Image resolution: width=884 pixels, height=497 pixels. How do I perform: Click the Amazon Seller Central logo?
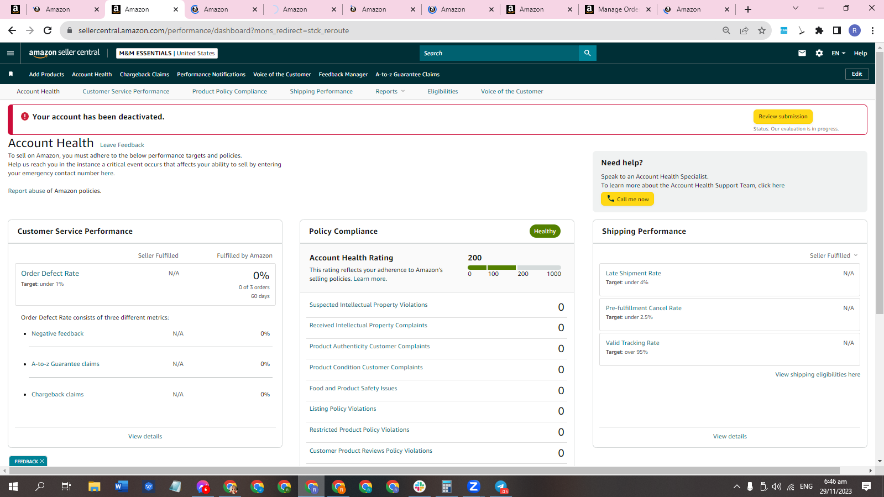pyautogui.click(x=64, y=53)
